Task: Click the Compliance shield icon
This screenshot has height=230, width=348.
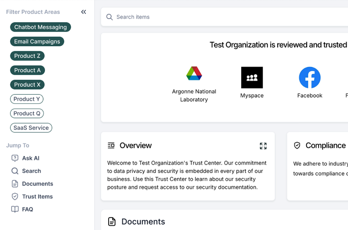Action: pyautogui.click(x=297, y=146)
